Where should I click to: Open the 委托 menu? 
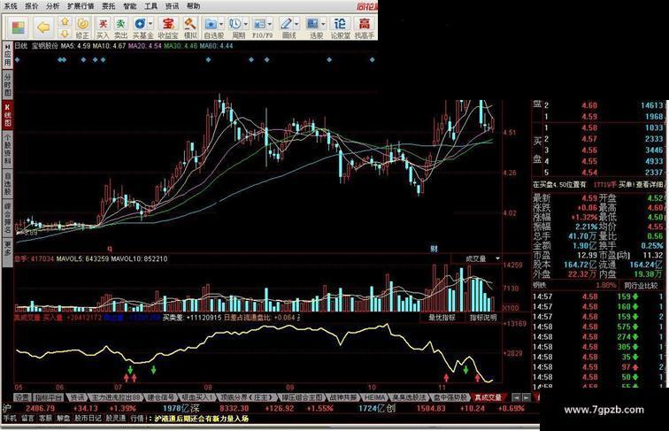[x=108, y=6]
